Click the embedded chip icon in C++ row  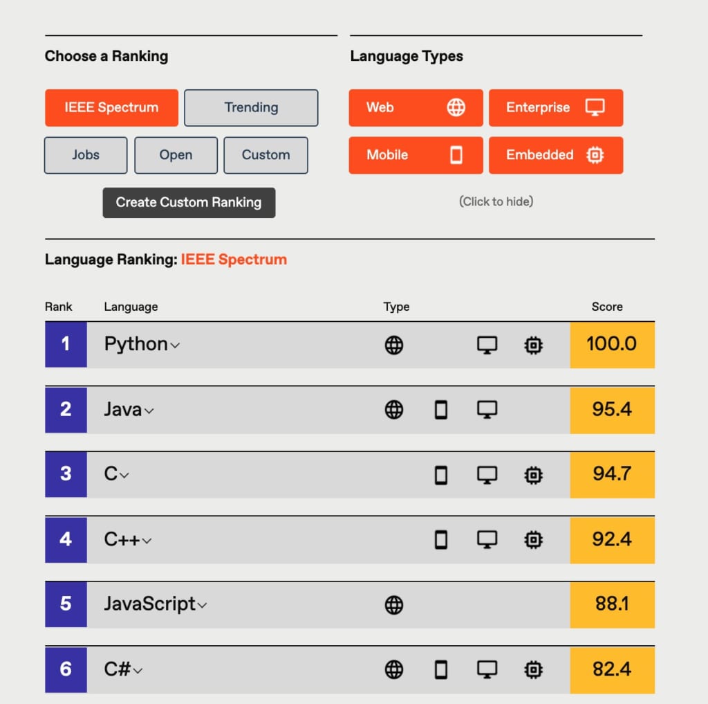(x=533, y=539)
